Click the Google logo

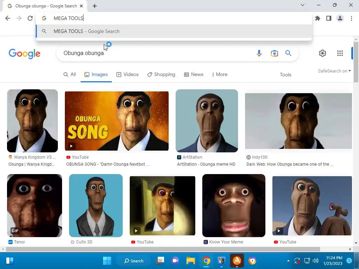pos(25,54)
